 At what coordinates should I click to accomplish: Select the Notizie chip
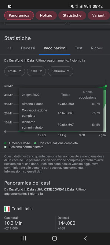click(x=46, y=16)
